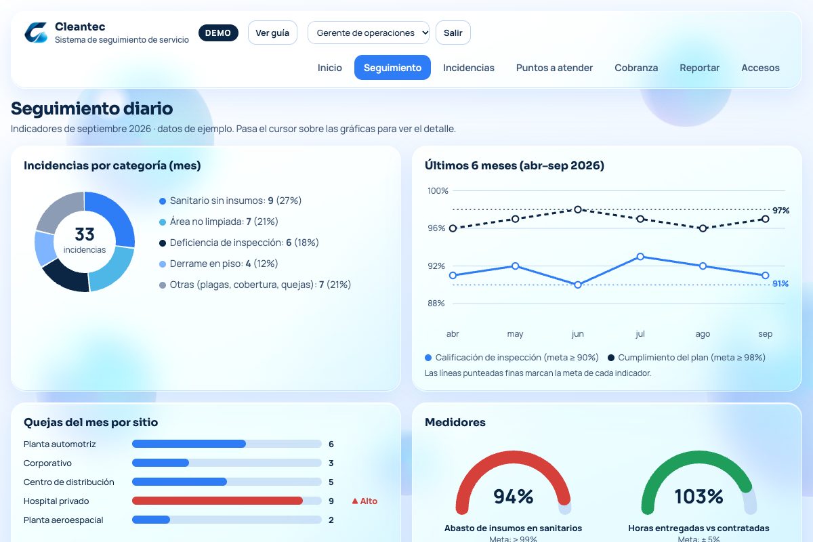Click 'Otras (plagas, cobertura, quejas)' text
This screenshot has width=813, height=542.
(243, 285)
